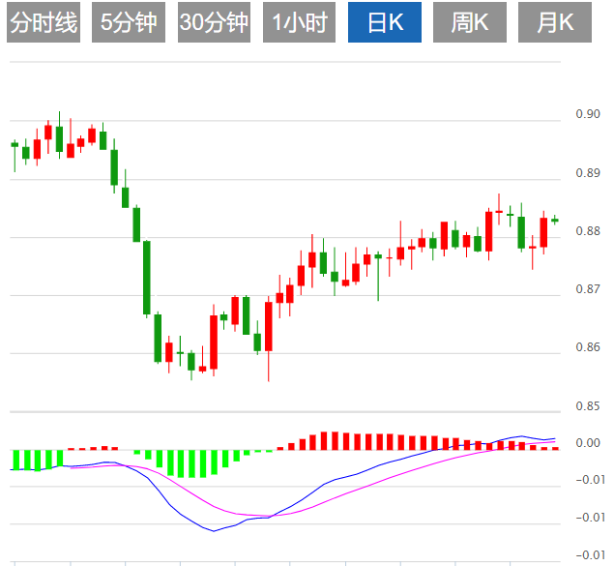Click the 0.90 price axis label
The width and height of the screenshot is (614, 566).
click(588, 114)
